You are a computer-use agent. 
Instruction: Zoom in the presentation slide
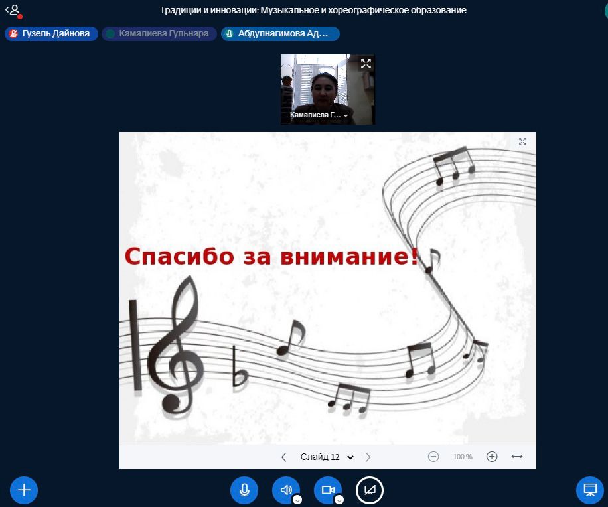[x=492, y=457]
